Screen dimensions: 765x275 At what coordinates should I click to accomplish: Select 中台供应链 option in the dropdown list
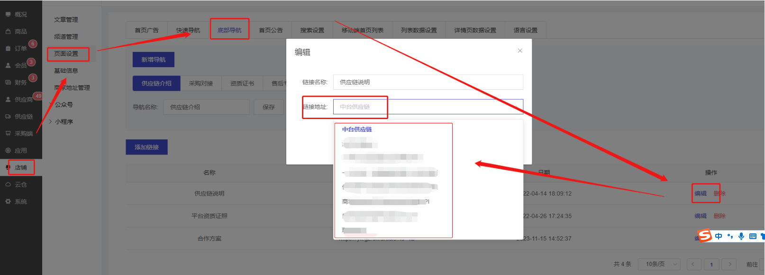[x=357, y=129]
